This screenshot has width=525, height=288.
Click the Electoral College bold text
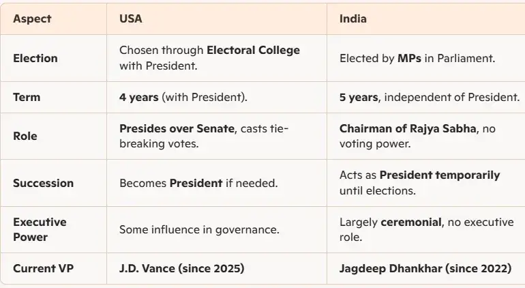[253, 51]
